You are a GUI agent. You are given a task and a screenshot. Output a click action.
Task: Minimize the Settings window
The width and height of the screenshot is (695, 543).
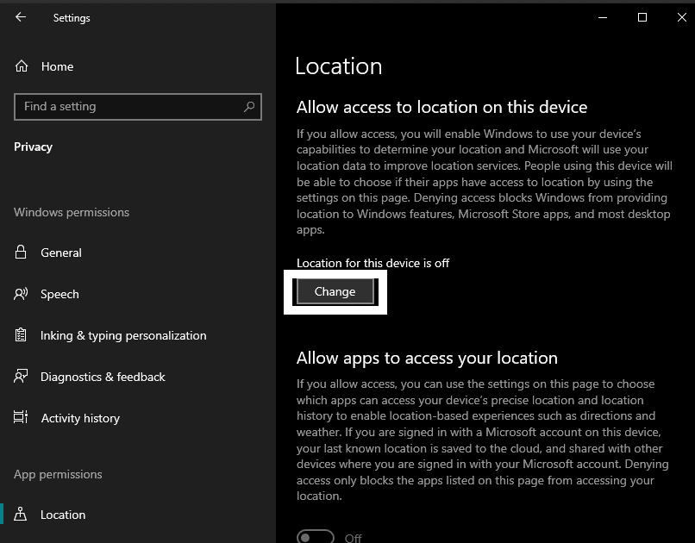coord(602,17)
